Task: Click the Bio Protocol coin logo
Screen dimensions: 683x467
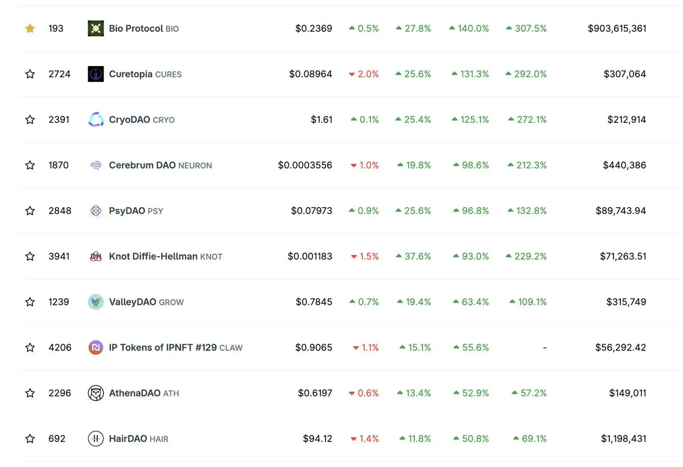Action: coord(96,28)
